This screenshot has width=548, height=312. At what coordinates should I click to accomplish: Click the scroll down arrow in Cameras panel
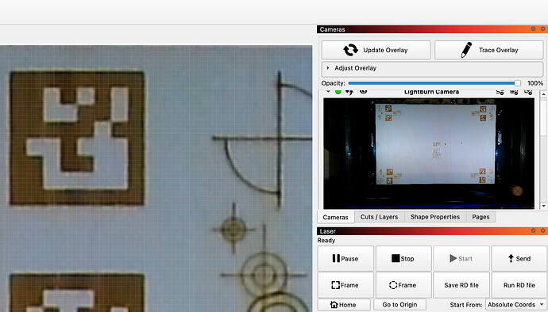click(543, 206)
